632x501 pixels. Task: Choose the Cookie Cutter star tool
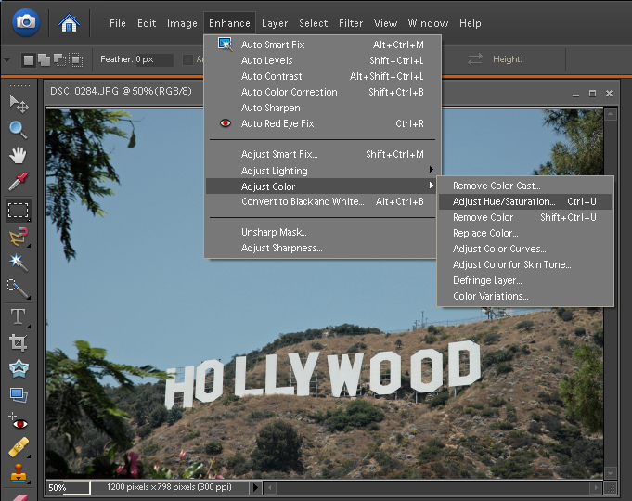coord(19,368)
